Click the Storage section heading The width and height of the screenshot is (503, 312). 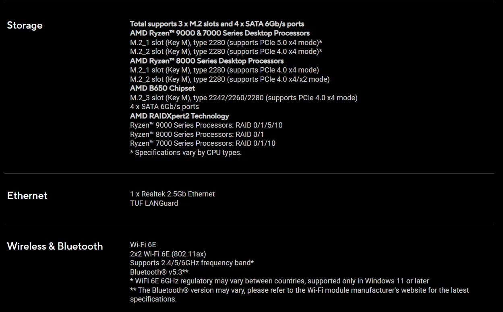pos(25,25)
